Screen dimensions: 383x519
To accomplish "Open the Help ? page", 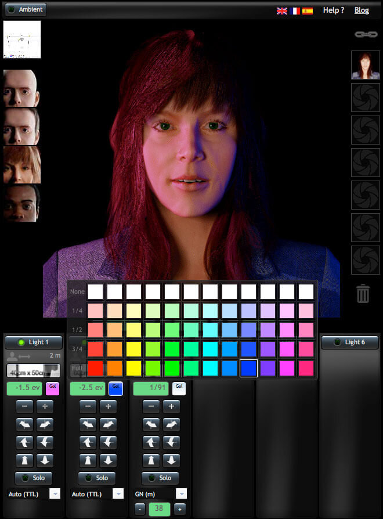I will pyautogui.click(x=334, y=10).
